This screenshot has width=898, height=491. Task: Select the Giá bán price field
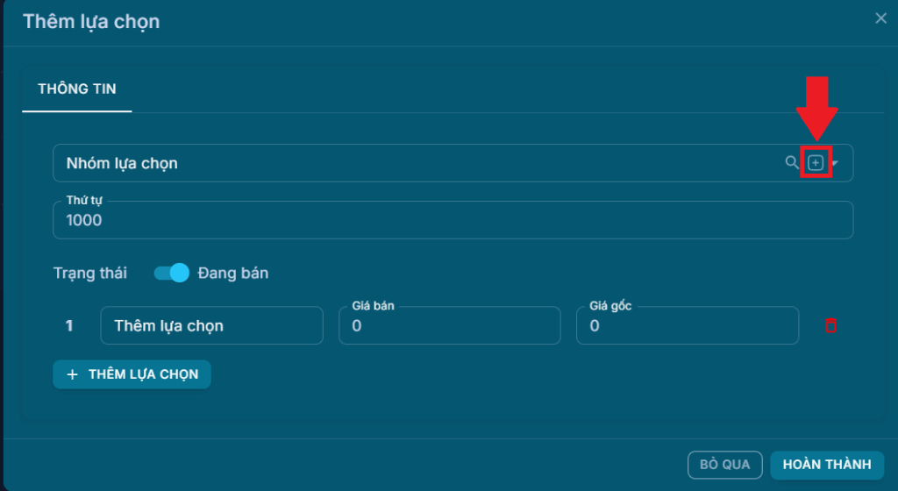[449, 325]
